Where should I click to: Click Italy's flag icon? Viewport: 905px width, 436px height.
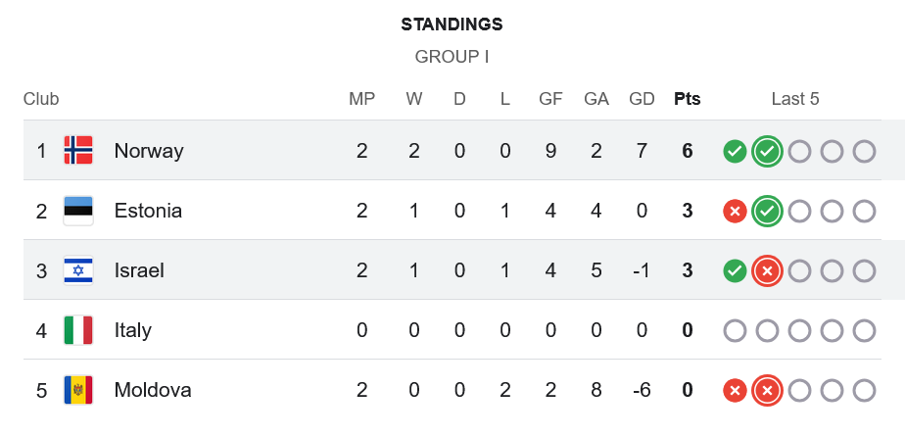click(78, 330)
